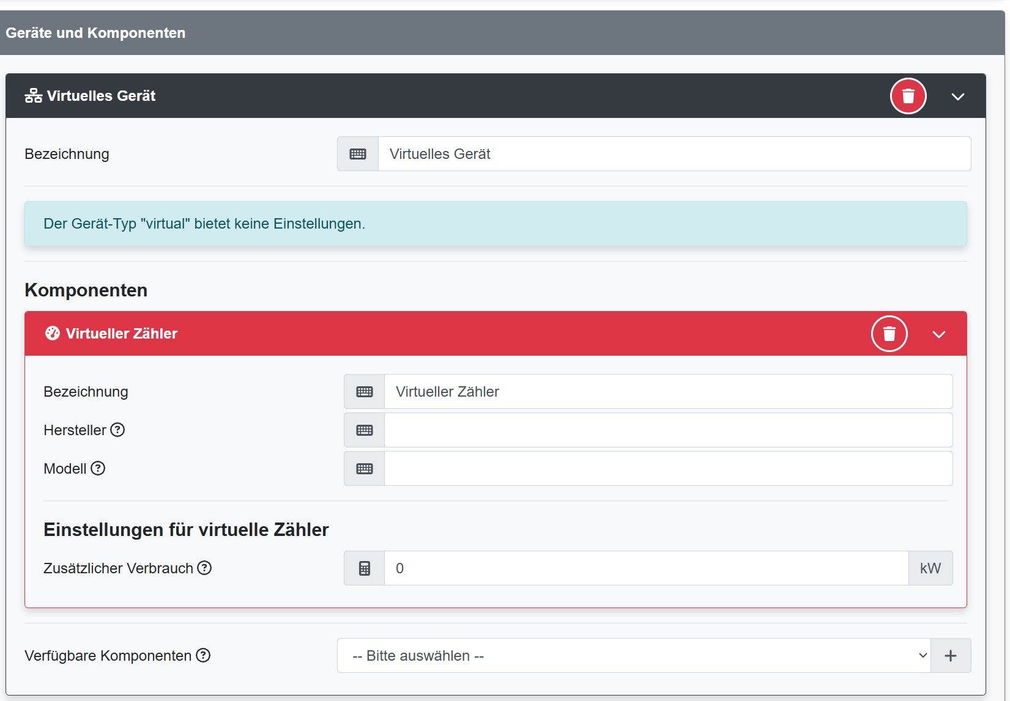
Task: Click the Geräte und Komponenten heading
Action: pos(95,33)
